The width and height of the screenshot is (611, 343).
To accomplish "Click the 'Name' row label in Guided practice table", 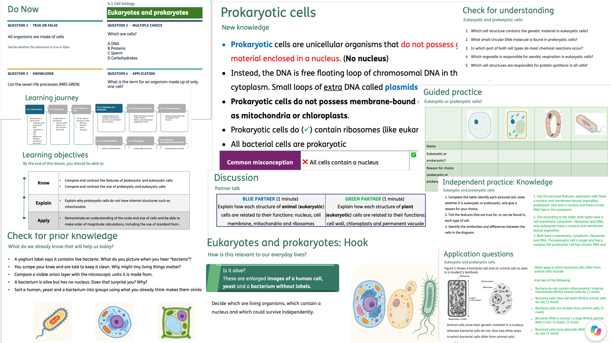I will (431, 146).
